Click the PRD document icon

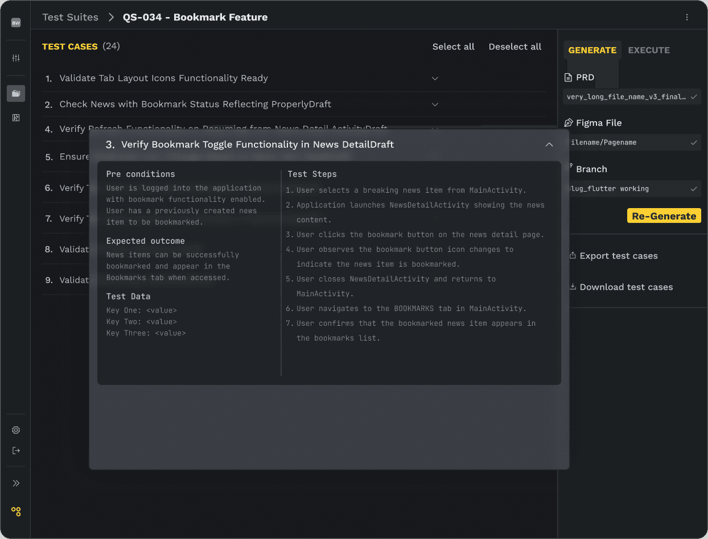point(568,77)
